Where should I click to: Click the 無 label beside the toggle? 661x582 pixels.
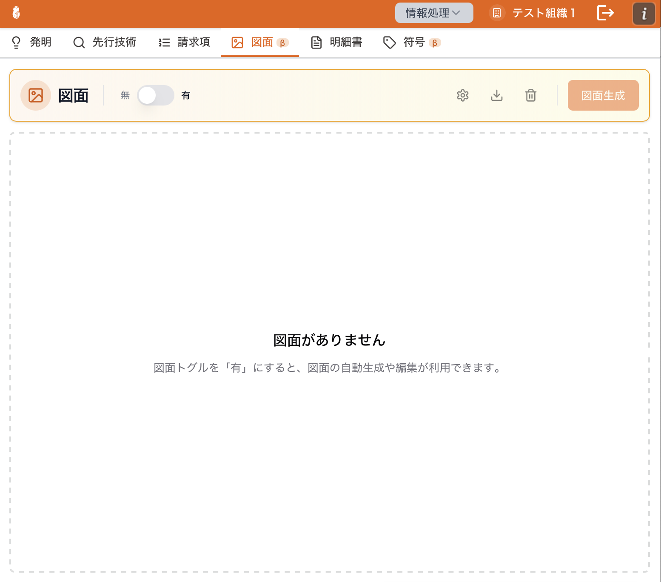click(125, 95)
